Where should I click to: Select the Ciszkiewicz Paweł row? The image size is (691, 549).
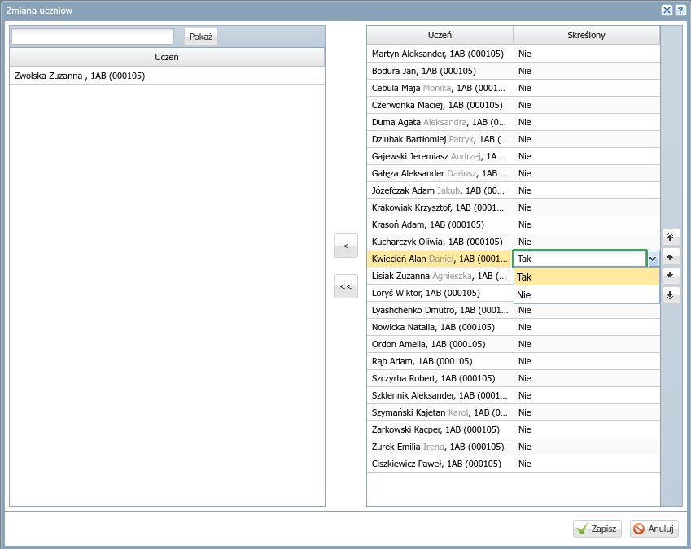pyautogui.click(x=435, y=464)
